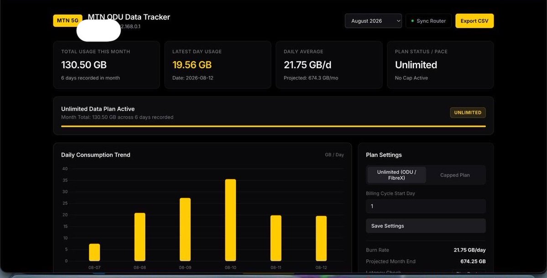The height and width of the screenshot is (278, 547).
Task: Select the 08-08 bar in the chart
Action: (x=140, y=237)
